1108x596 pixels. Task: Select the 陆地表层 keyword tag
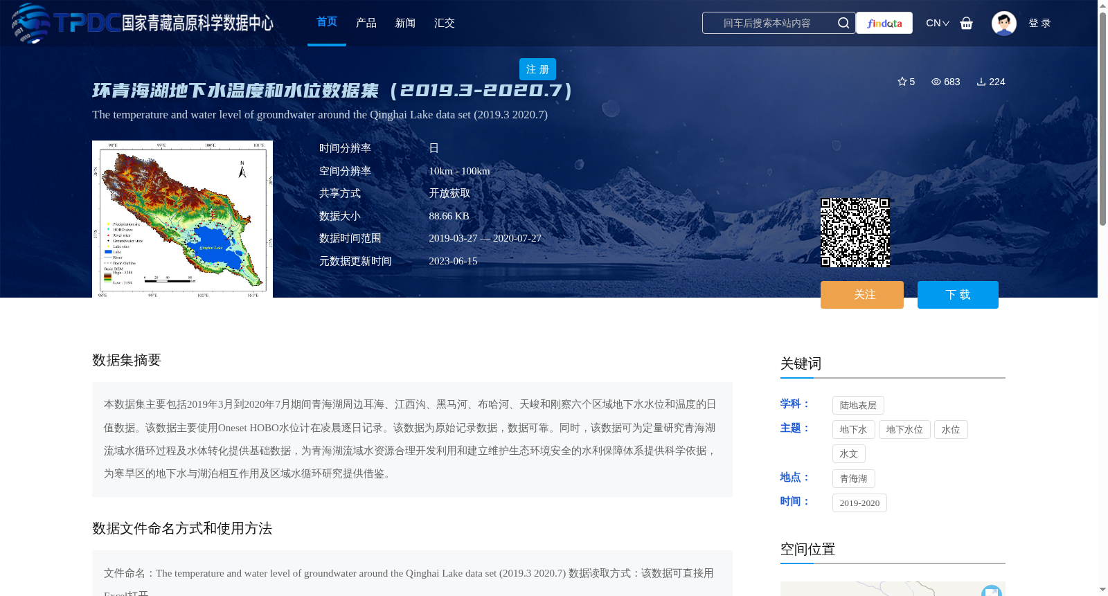pyautogui.click(x=858, y=406)
